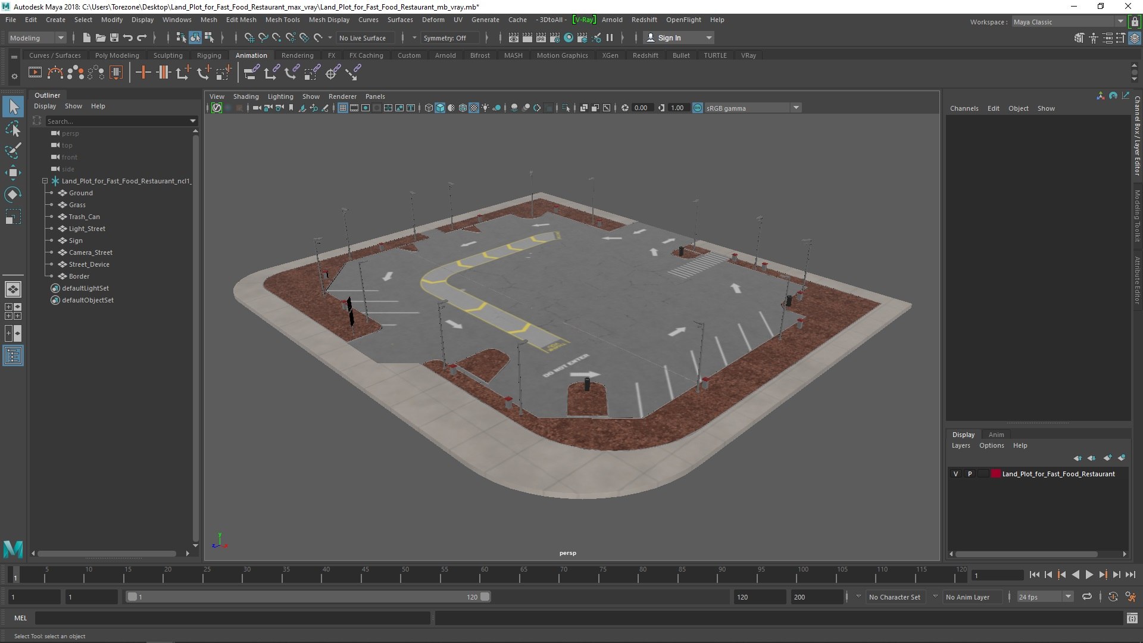Open the viewport Shading menu
Image resolution: width=1143 pixels, height=643 pixels.
(x=245, y=96)
